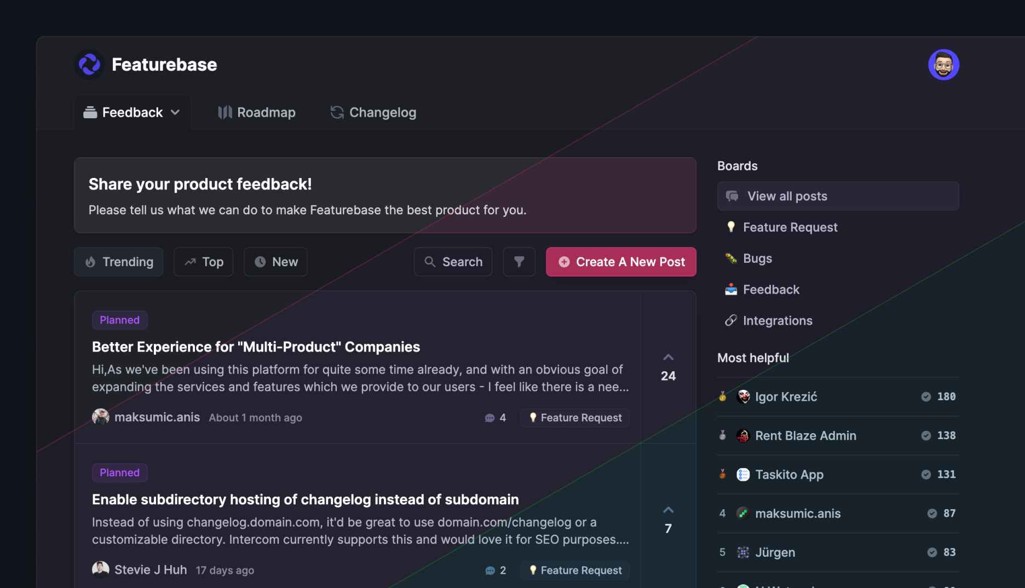Click maksumic.anis author avatar on post
The image size is (1025, 588).
[101, 417]
